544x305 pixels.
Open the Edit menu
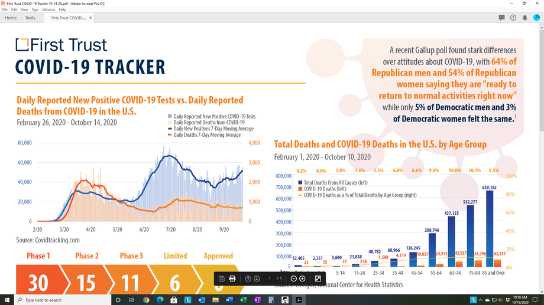pyautogui.click(x=14, y=9)
